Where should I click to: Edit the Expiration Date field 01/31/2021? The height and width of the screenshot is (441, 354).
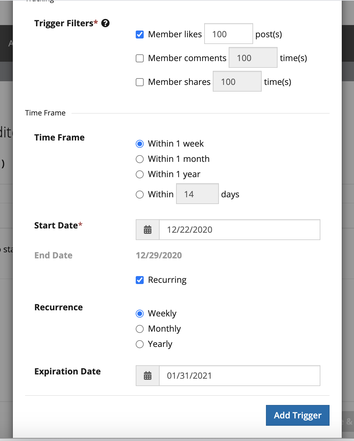pos(240,376)
